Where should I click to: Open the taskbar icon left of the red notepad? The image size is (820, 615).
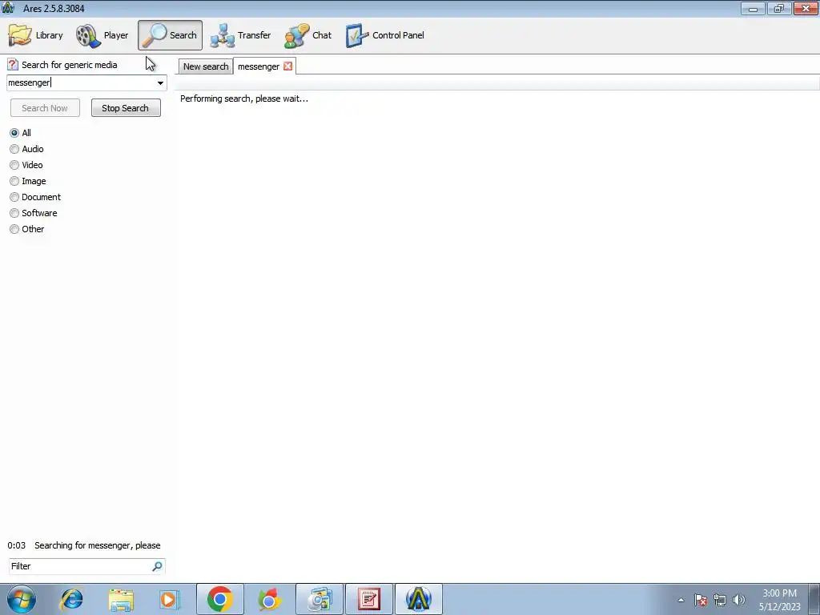320,599
